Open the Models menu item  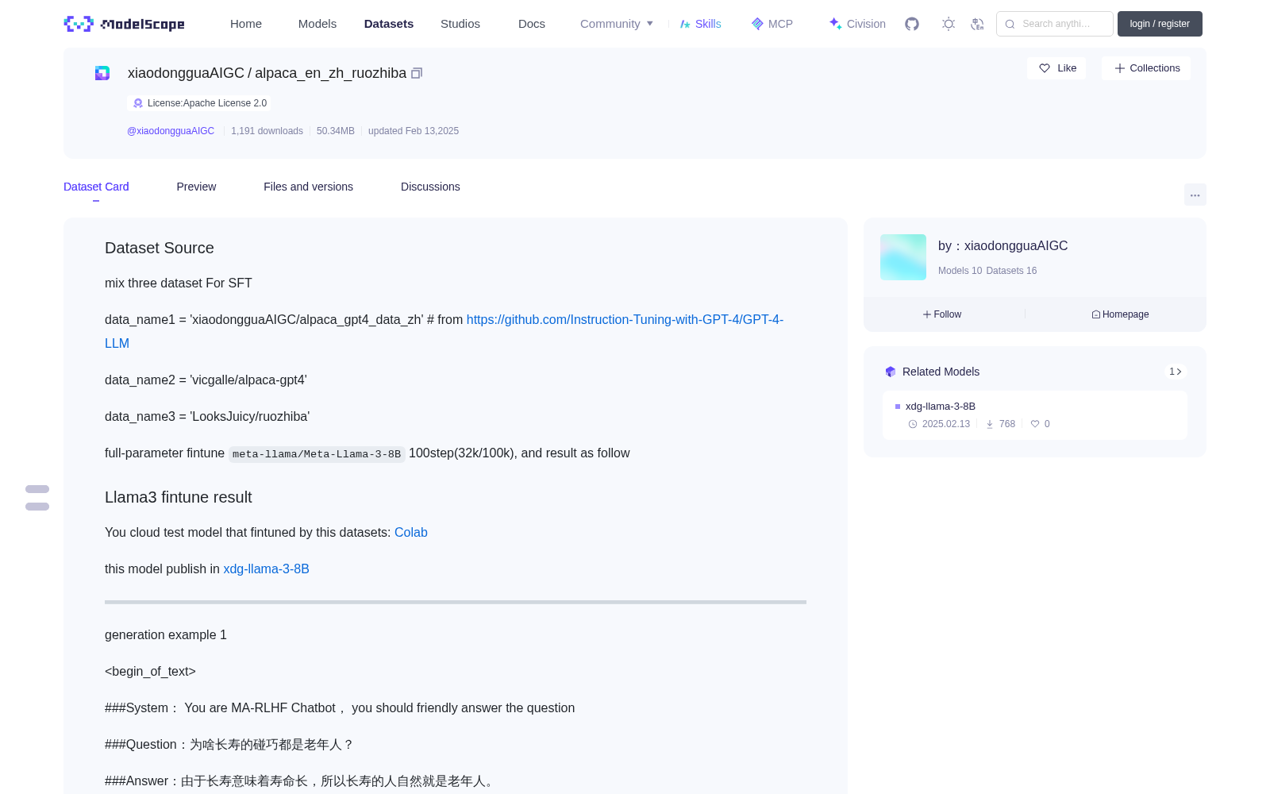click(317, 24)
